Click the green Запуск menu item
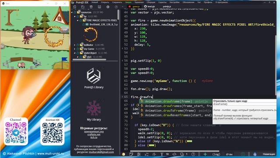The width and height of the screenshot is (280, 158). point(128,2)
